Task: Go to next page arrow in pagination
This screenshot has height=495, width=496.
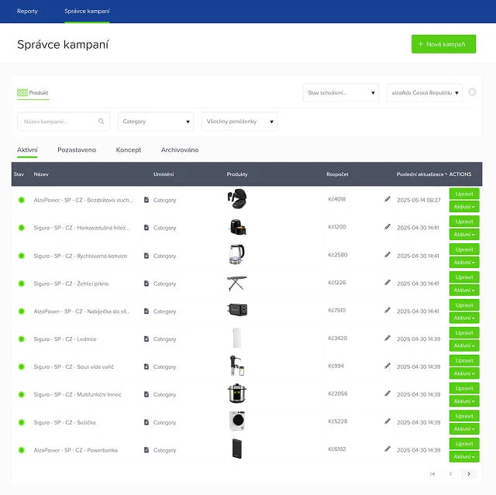Action: coord(468,473)
